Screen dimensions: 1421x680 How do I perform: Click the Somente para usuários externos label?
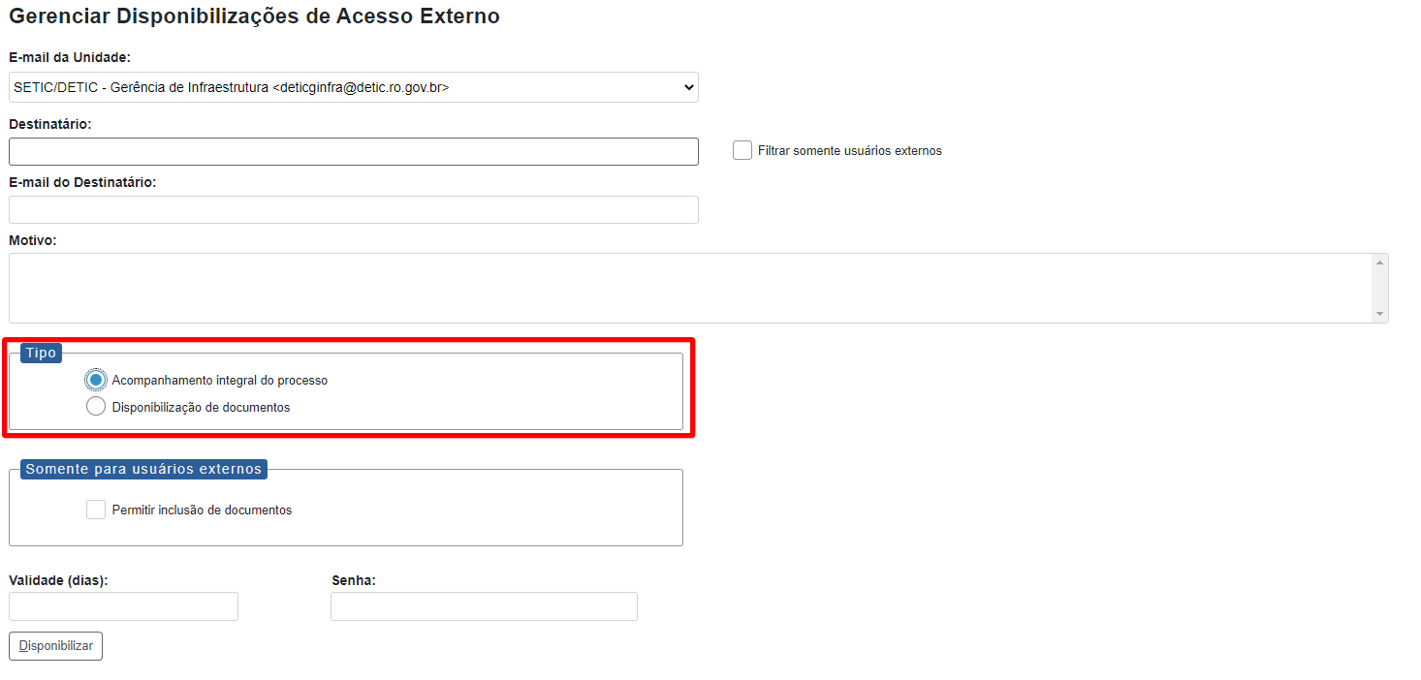[x=142, y=468]
